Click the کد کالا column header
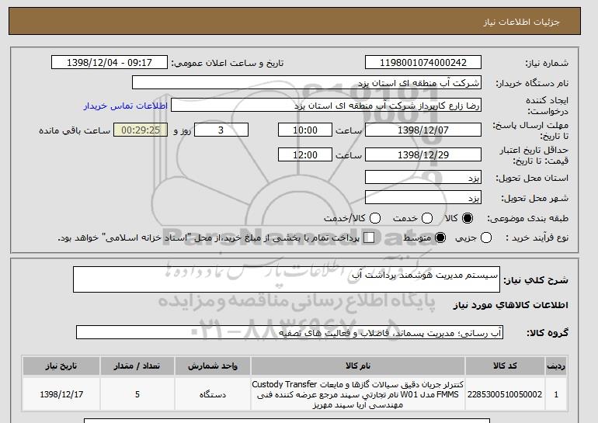 coord(505,366)
